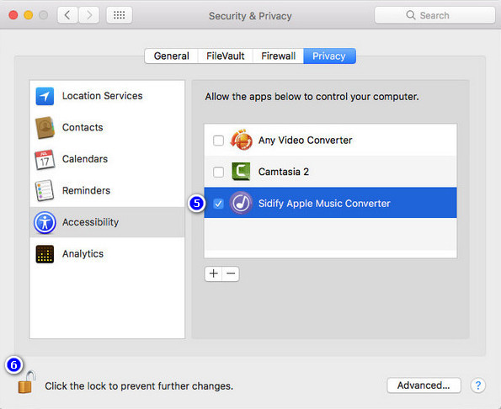Select Calendars label in sidebar
The height and width of the screenshot is (409, 501).
85,159
